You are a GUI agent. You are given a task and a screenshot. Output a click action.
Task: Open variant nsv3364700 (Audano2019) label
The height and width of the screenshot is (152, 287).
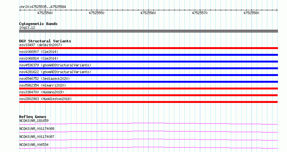coord(42,92)
